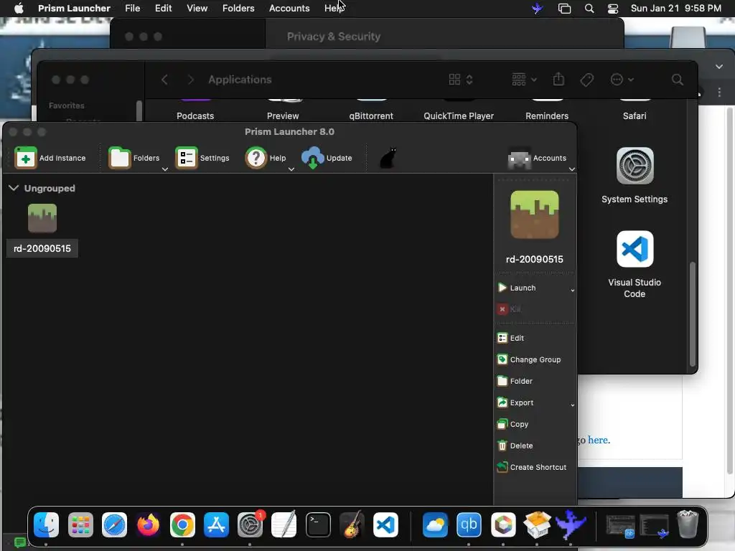Screen dimensions: 735x551
Task: Open the Apple menu
Action: click(19, 8)
